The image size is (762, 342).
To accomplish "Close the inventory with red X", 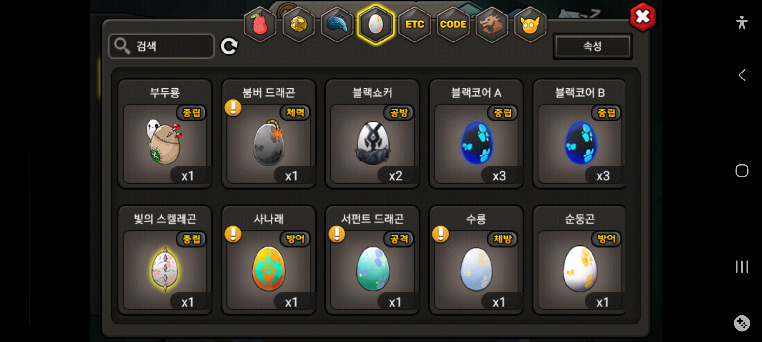I will click(x=643, y=17).
